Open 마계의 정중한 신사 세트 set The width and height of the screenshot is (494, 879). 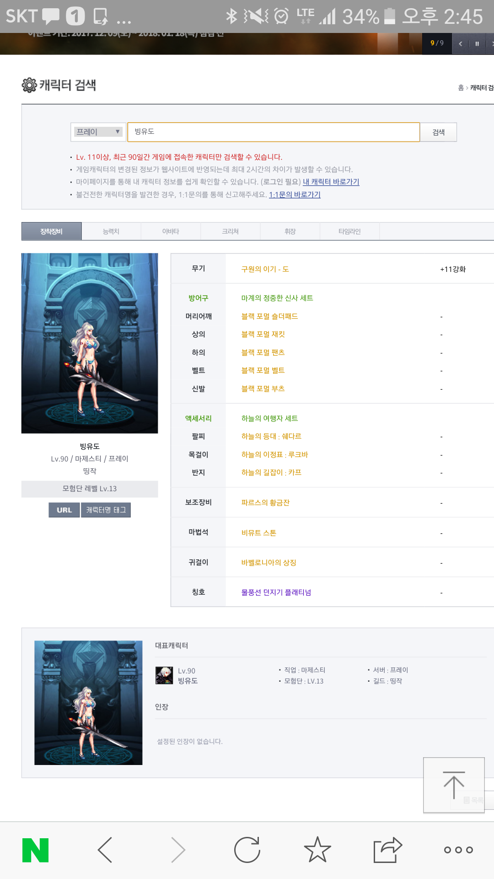click(277, 298)
